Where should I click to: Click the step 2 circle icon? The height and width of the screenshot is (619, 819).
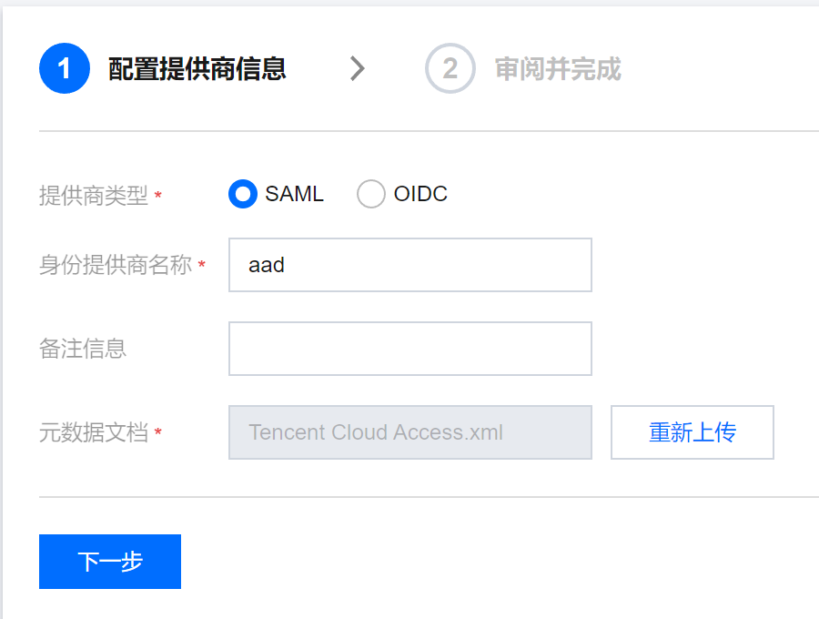450,68
